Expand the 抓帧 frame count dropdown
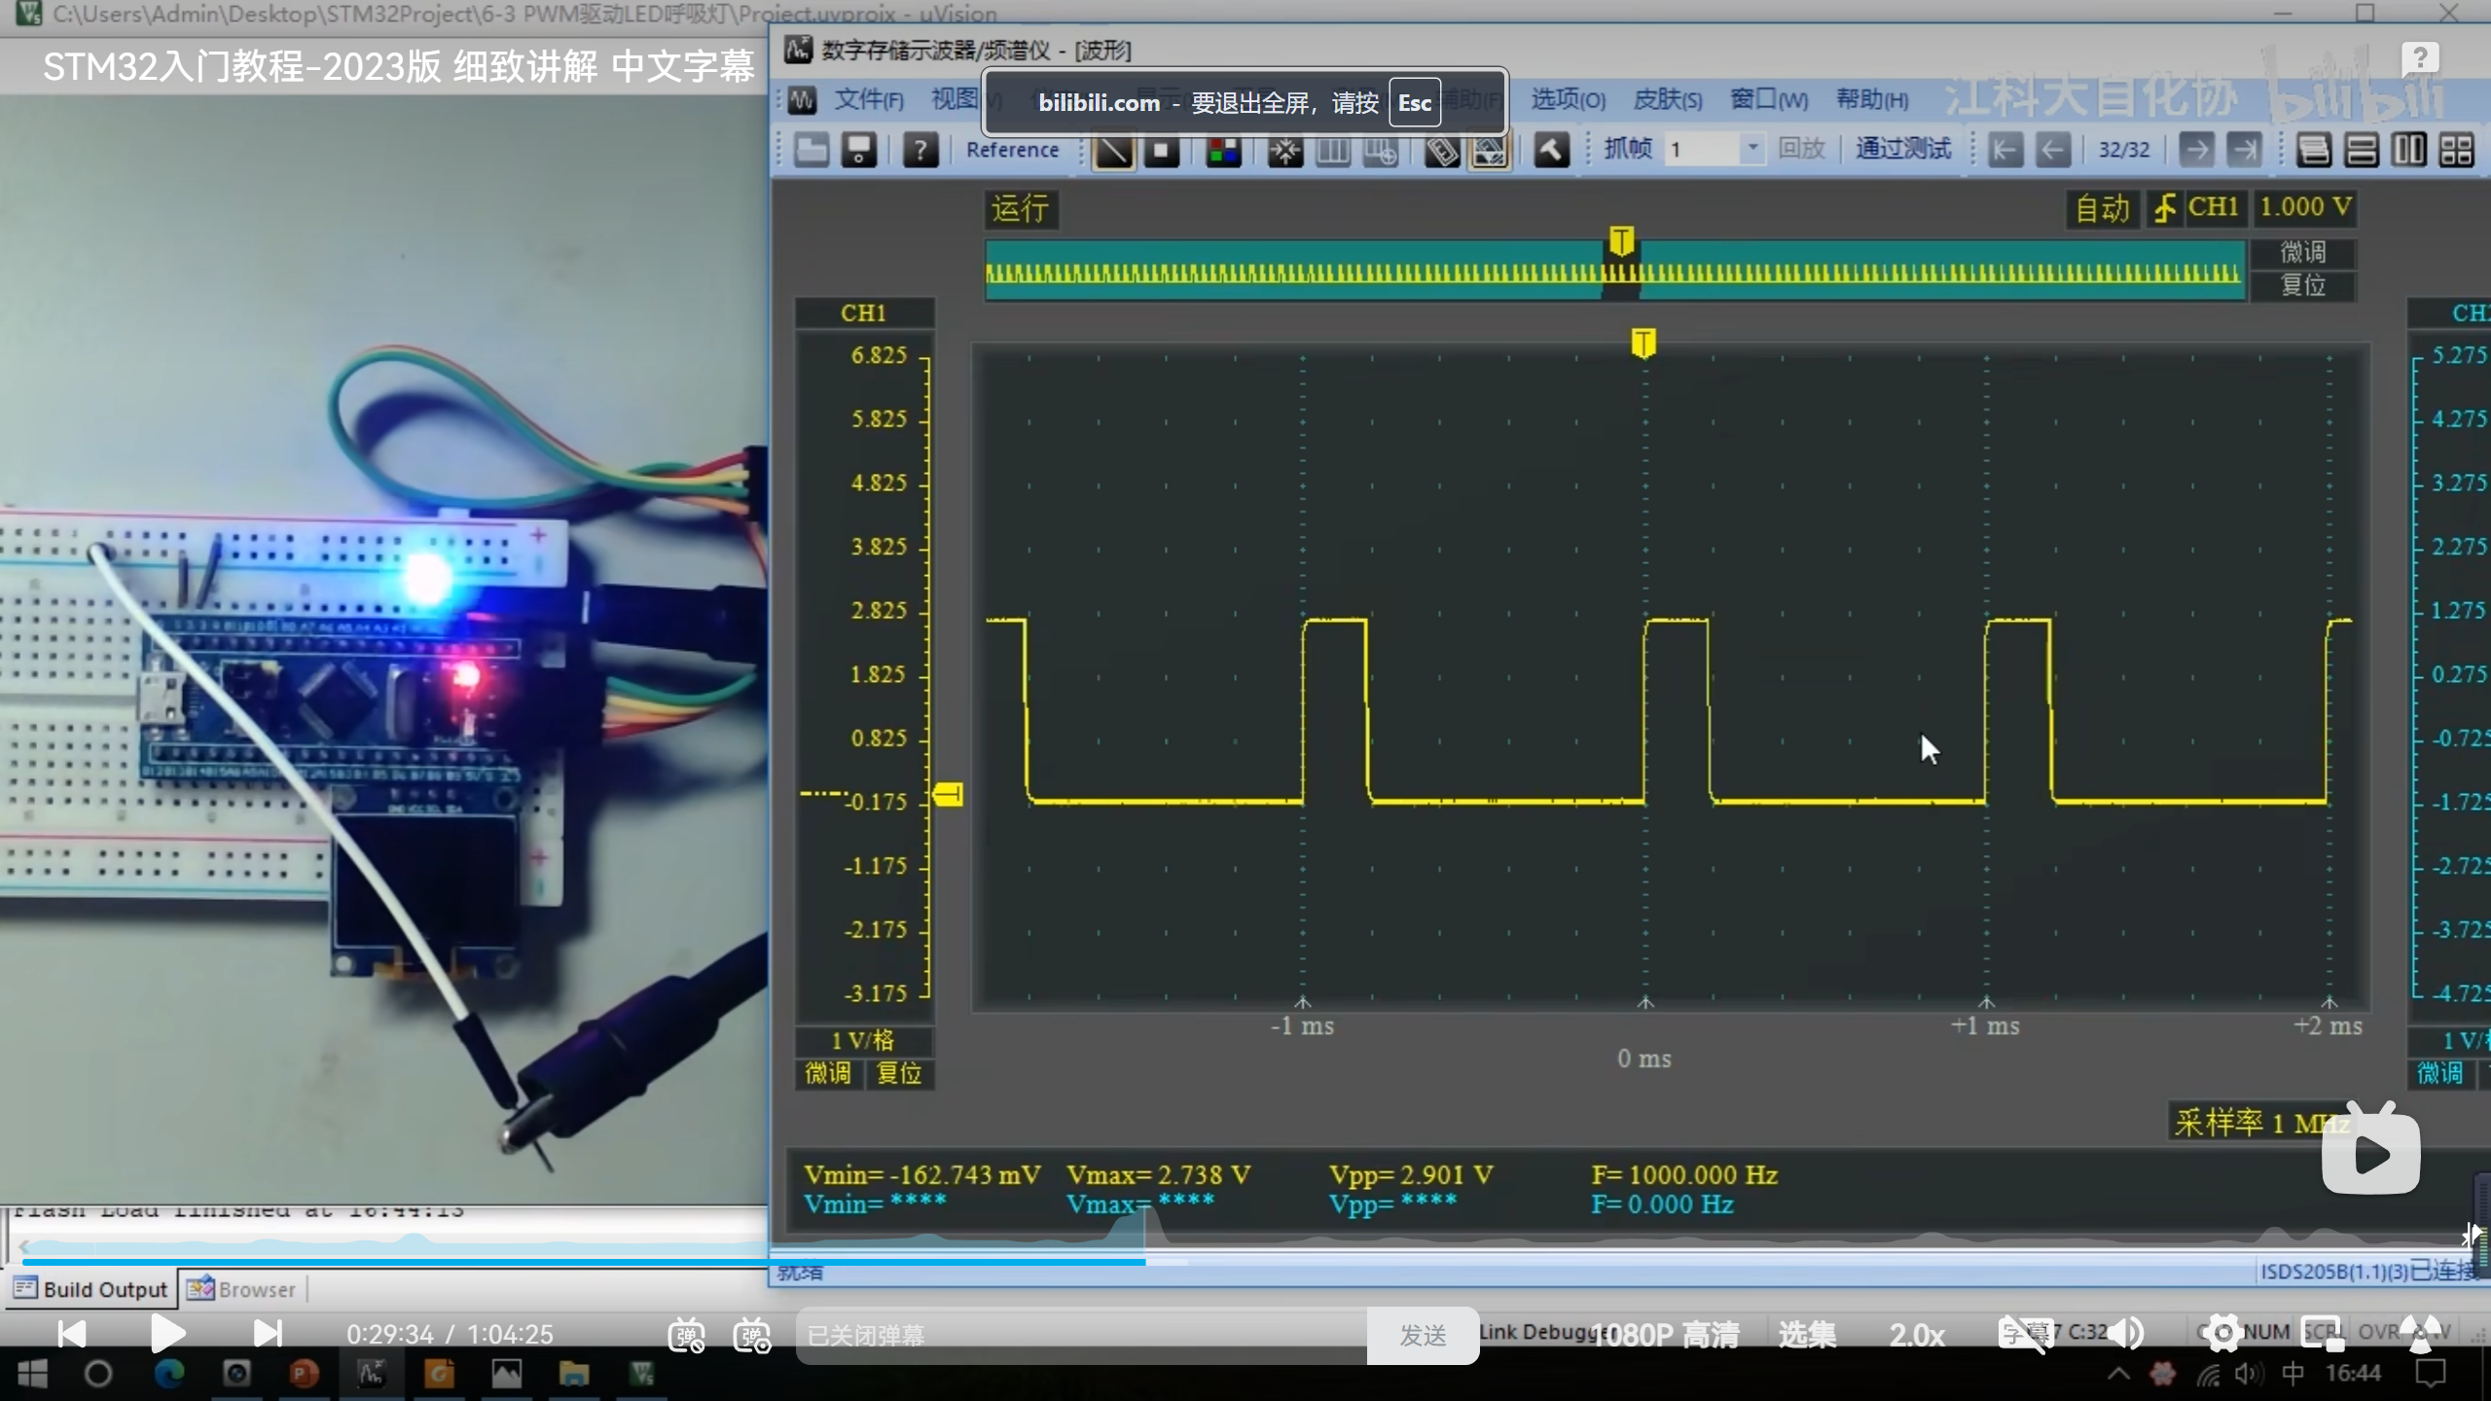 coord(1751,149)
